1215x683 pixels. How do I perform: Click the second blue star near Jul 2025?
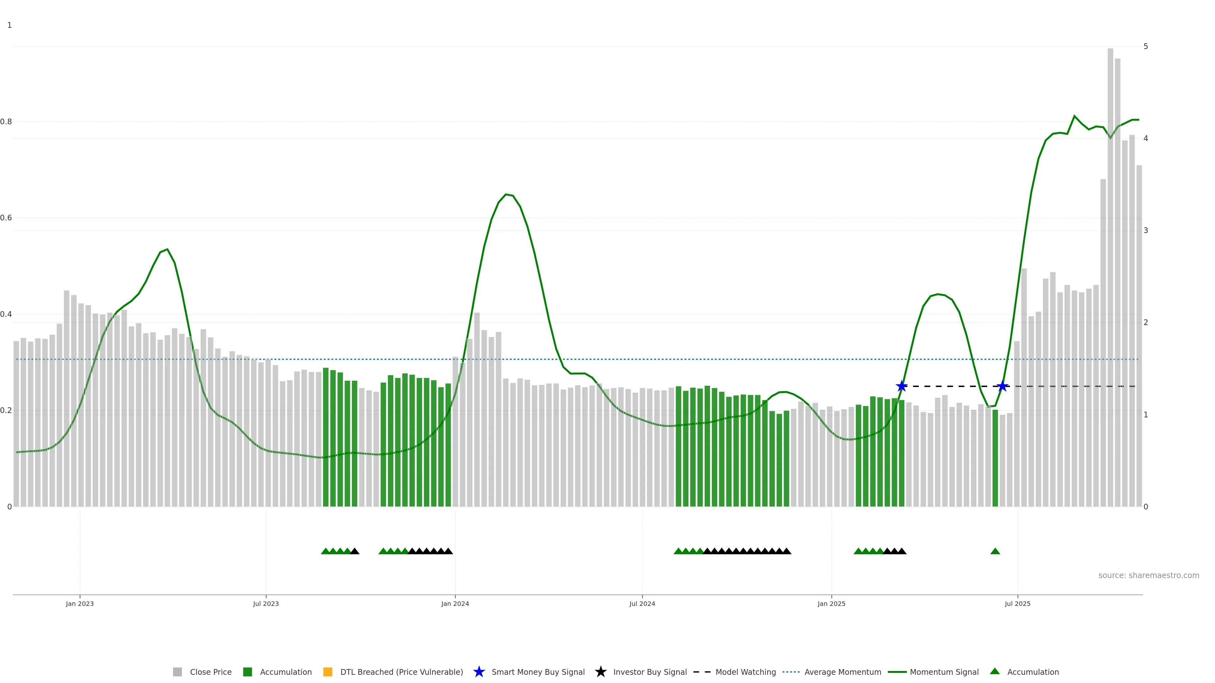click(x=1002, y=386)
